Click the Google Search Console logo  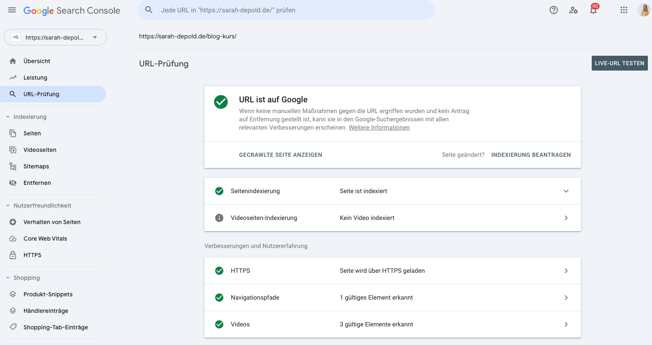[72, 11]
